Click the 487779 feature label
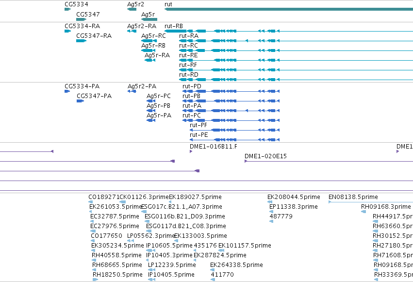The height and width of the screenshot is (282, 413). pos(281,216)
